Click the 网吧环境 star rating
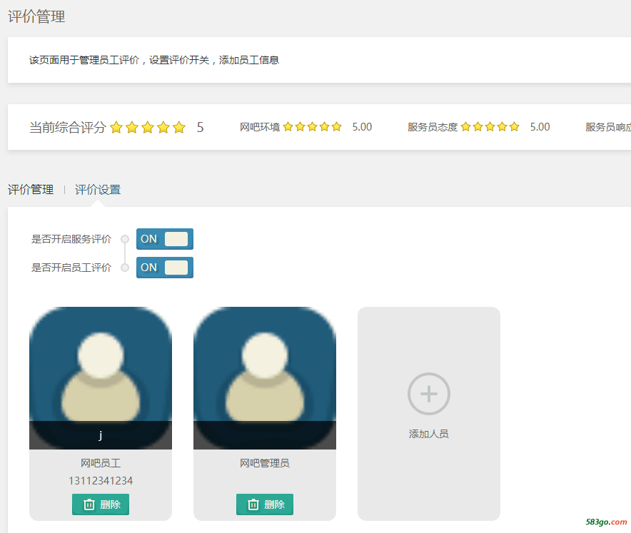 (312, 127)
